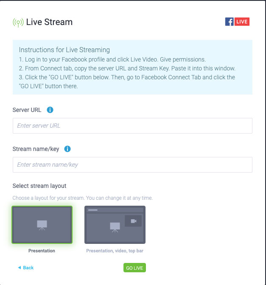Click the green broadcast antenna icon
266x285 pixels.
point(18,22)
